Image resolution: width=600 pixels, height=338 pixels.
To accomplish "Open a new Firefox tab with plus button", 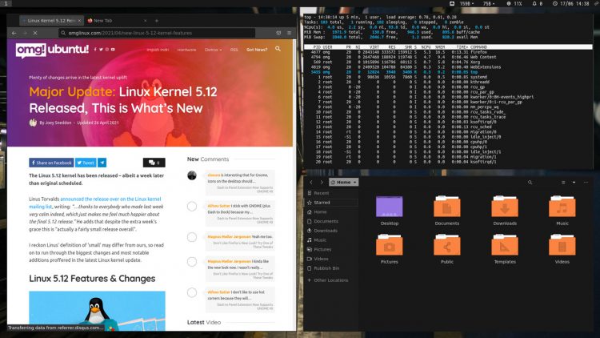I will (157, 21).
